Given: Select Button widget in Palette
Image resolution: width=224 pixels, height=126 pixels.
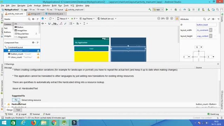Looking at the screenshot, I should click(x=20, y=27).
